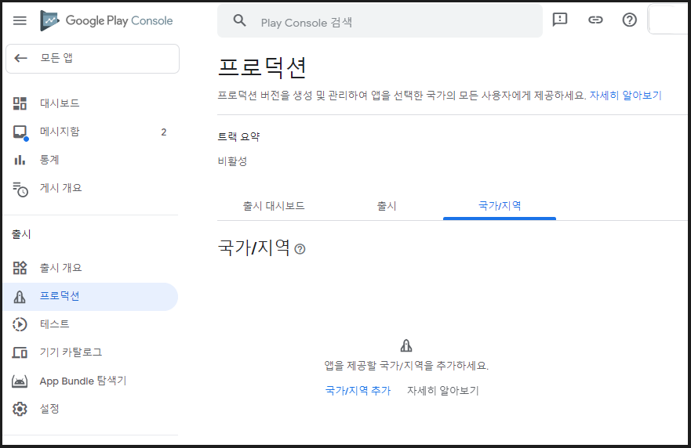Click 자세히 알아보기 link in page description
691x448 pixels.
tap(625, 95)
